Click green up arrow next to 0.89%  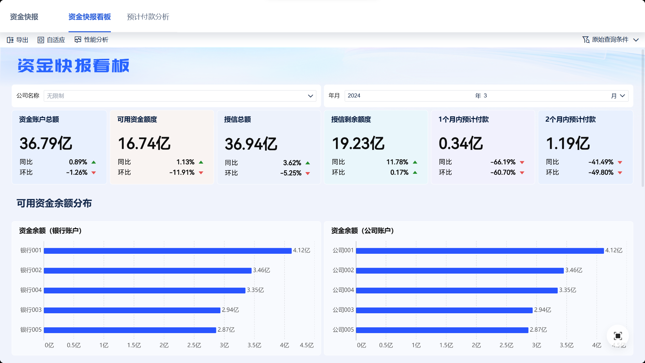coord(94,162)
